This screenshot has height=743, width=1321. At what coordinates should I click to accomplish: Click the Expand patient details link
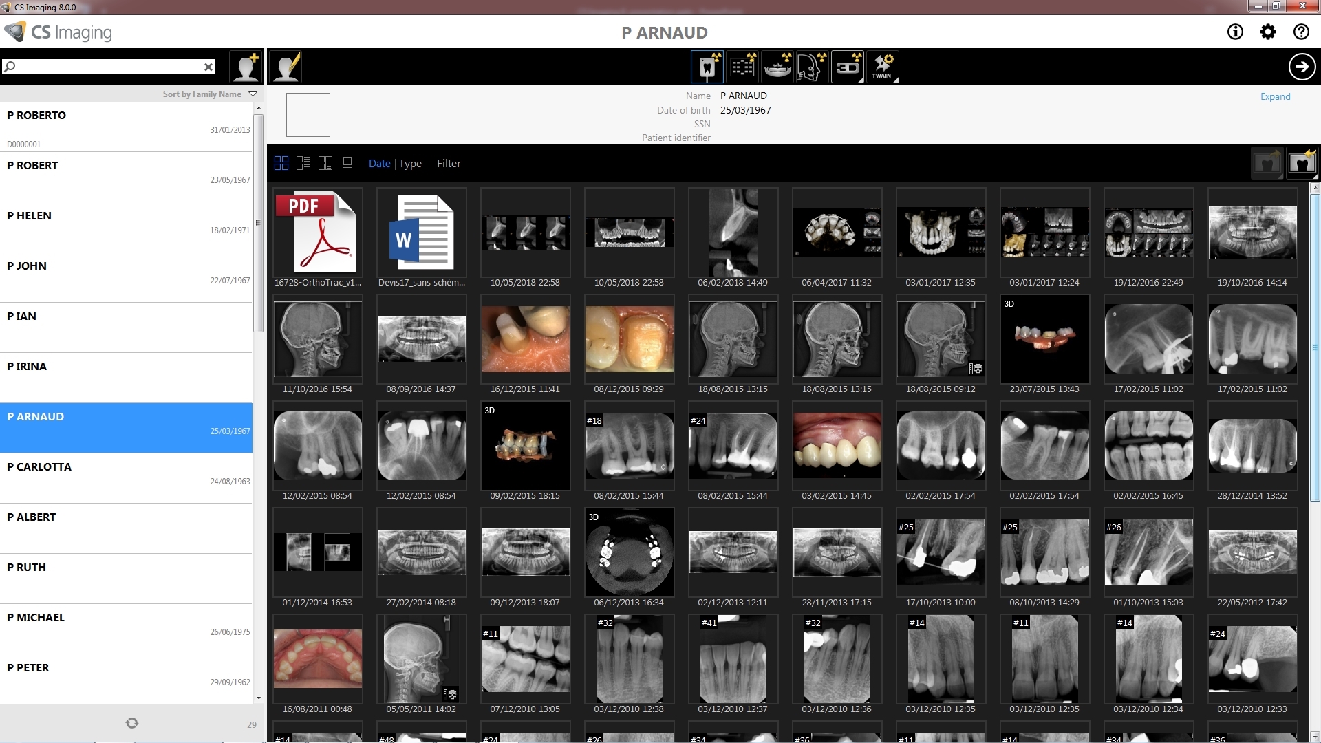[x=1275, y=96]
